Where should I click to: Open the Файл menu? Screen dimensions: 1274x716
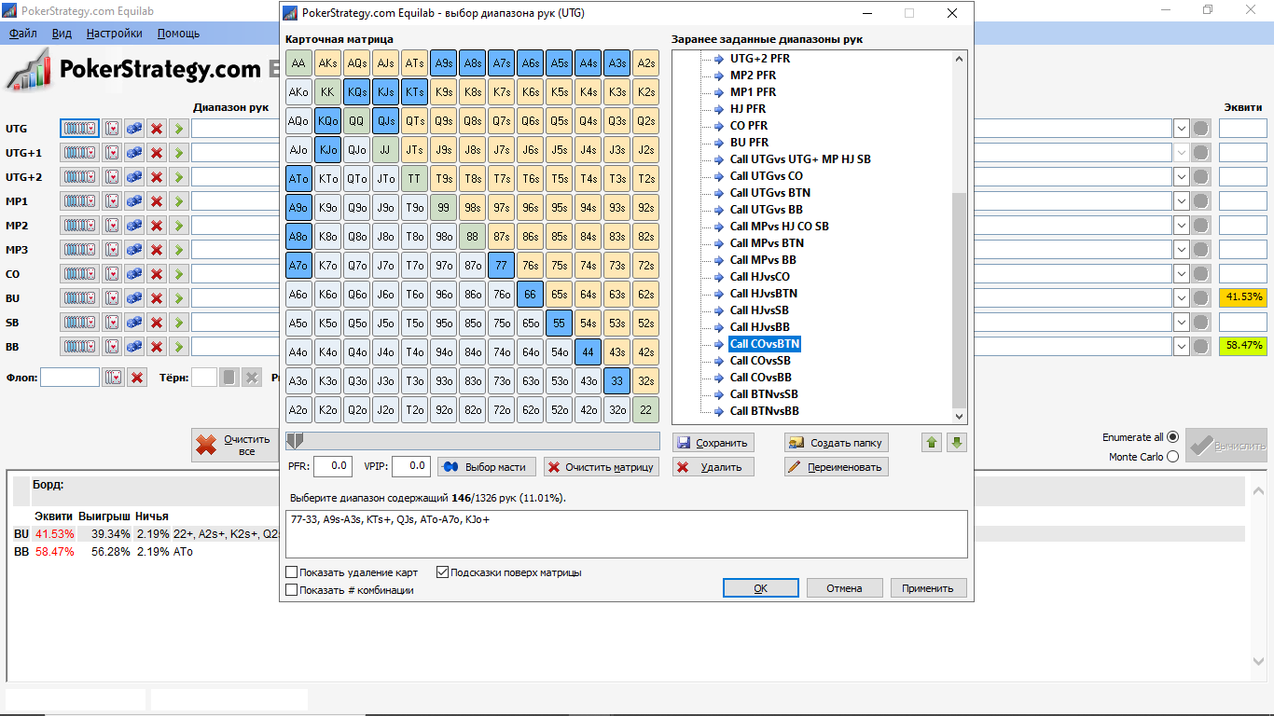(23, 33)
